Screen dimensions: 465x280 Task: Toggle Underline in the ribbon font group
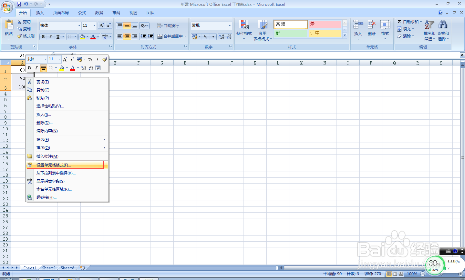[58, 37]
